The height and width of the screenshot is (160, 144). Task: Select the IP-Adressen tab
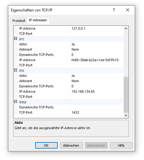38,20
